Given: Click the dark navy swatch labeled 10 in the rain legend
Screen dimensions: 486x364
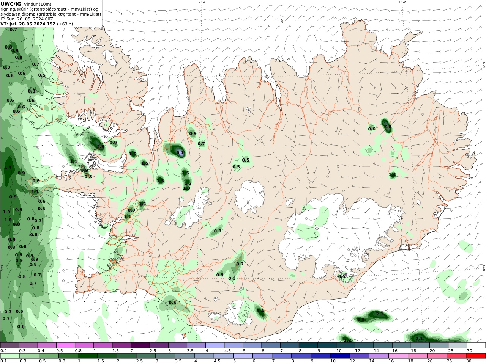Looking at the screenshot, I should point(339,356).
